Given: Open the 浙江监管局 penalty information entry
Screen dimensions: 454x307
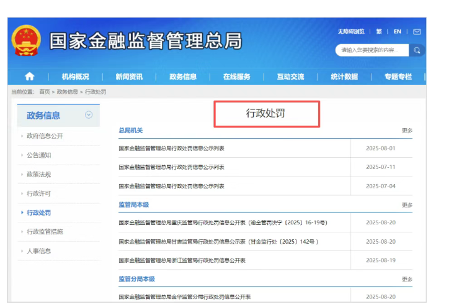Looking at the screenshot, I should point(182,260).
